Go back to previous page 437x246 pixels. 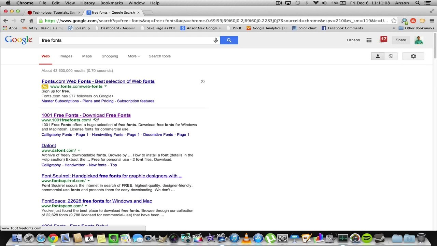(x=6, y=20)
